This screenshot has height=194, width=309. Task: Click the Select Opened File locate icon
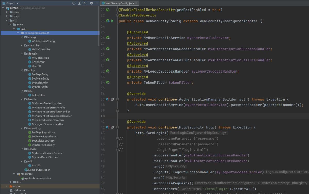pyautogui.click(x=74, y=3)
